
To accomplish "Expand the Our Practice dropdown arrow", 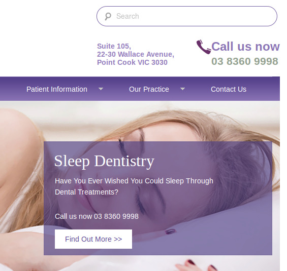I will 182,89.
